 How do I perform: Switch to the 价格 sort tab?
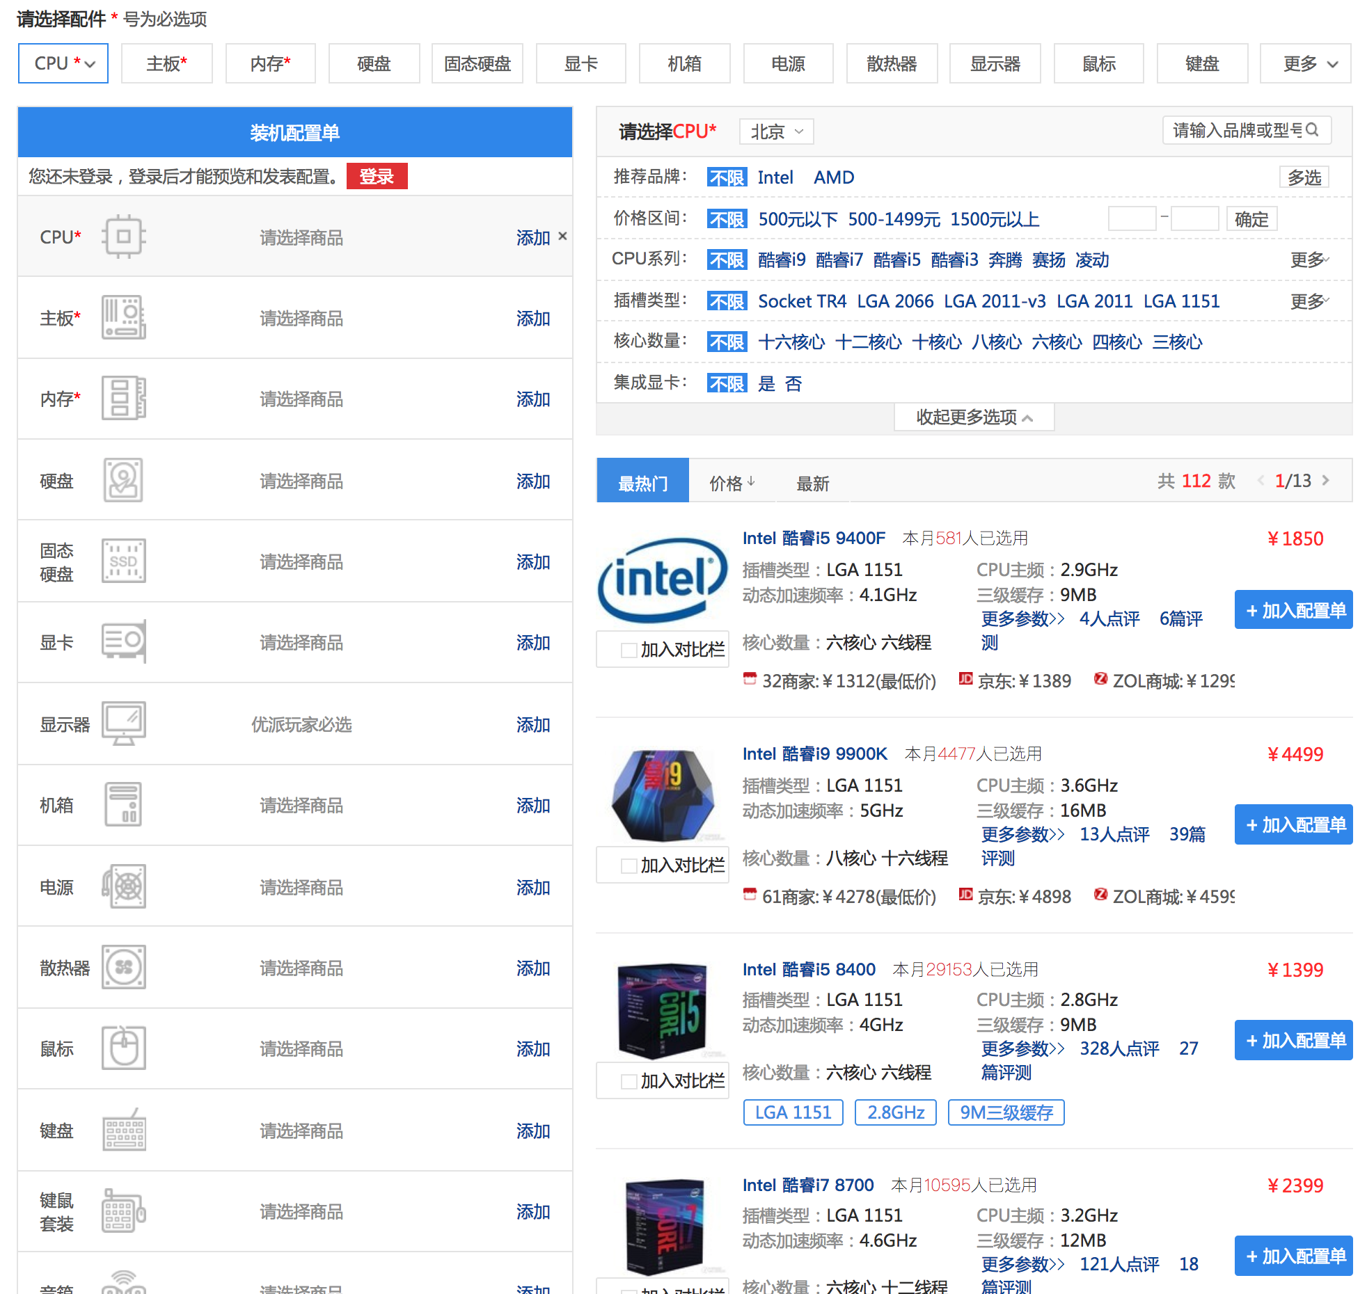732,483
